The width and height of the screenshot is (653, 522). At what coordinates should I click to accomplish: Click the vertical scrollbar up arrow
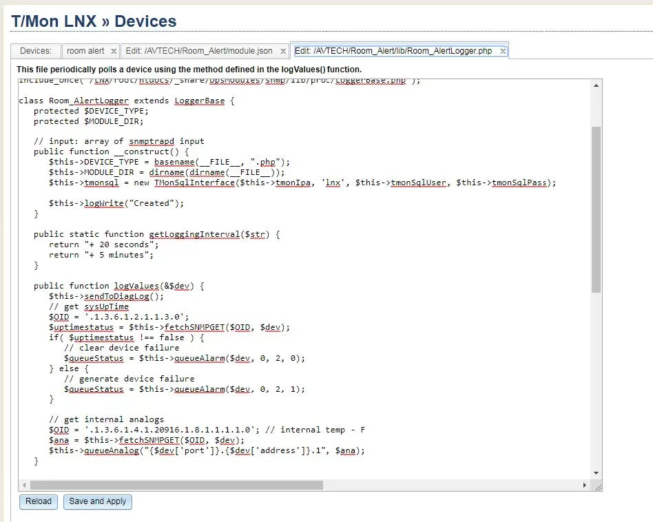(x=596, y=85)
